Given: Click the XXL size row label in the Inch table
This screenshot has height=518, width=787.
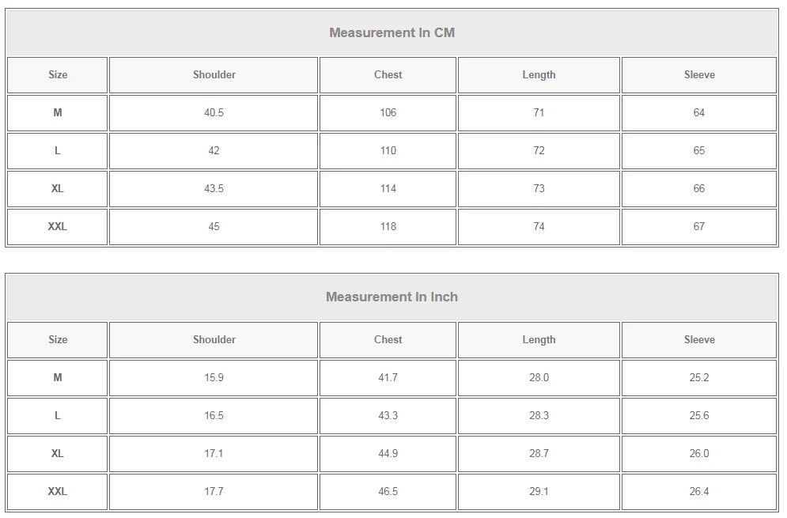Looking at the screenshot, I should (58, 491).
